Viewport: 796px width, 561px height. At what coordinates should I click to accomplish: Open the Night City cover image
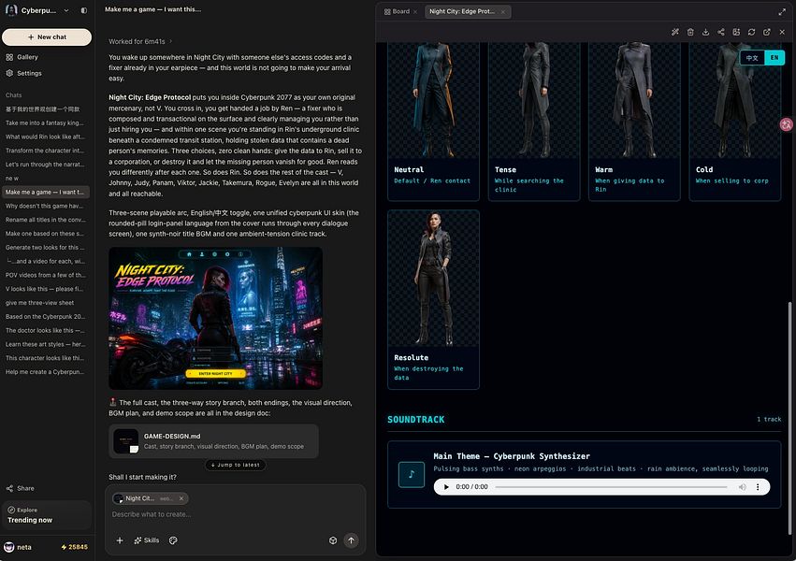point(215,318)
